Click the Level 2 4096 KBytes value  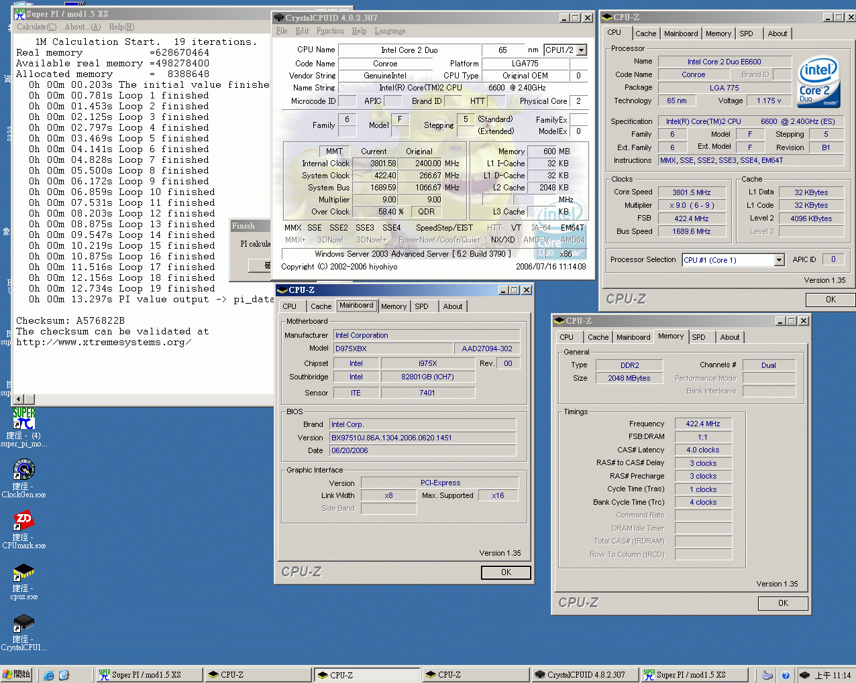(x=811, y=219)
